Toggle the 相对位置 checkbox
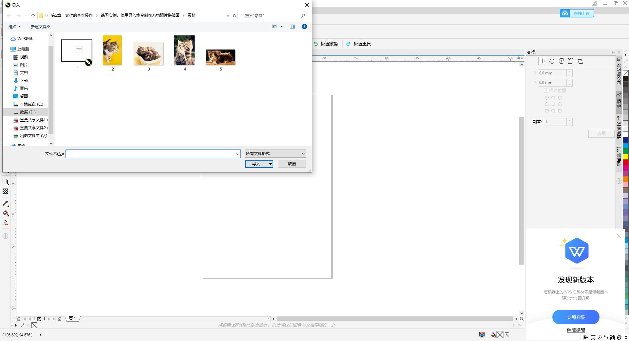This screenshot has width=629, height=341. tap(546, 90)
